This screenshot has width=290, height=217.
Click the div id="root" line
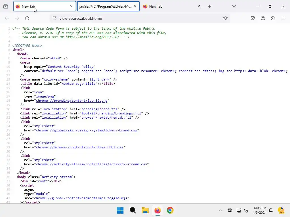pos(41,181)
